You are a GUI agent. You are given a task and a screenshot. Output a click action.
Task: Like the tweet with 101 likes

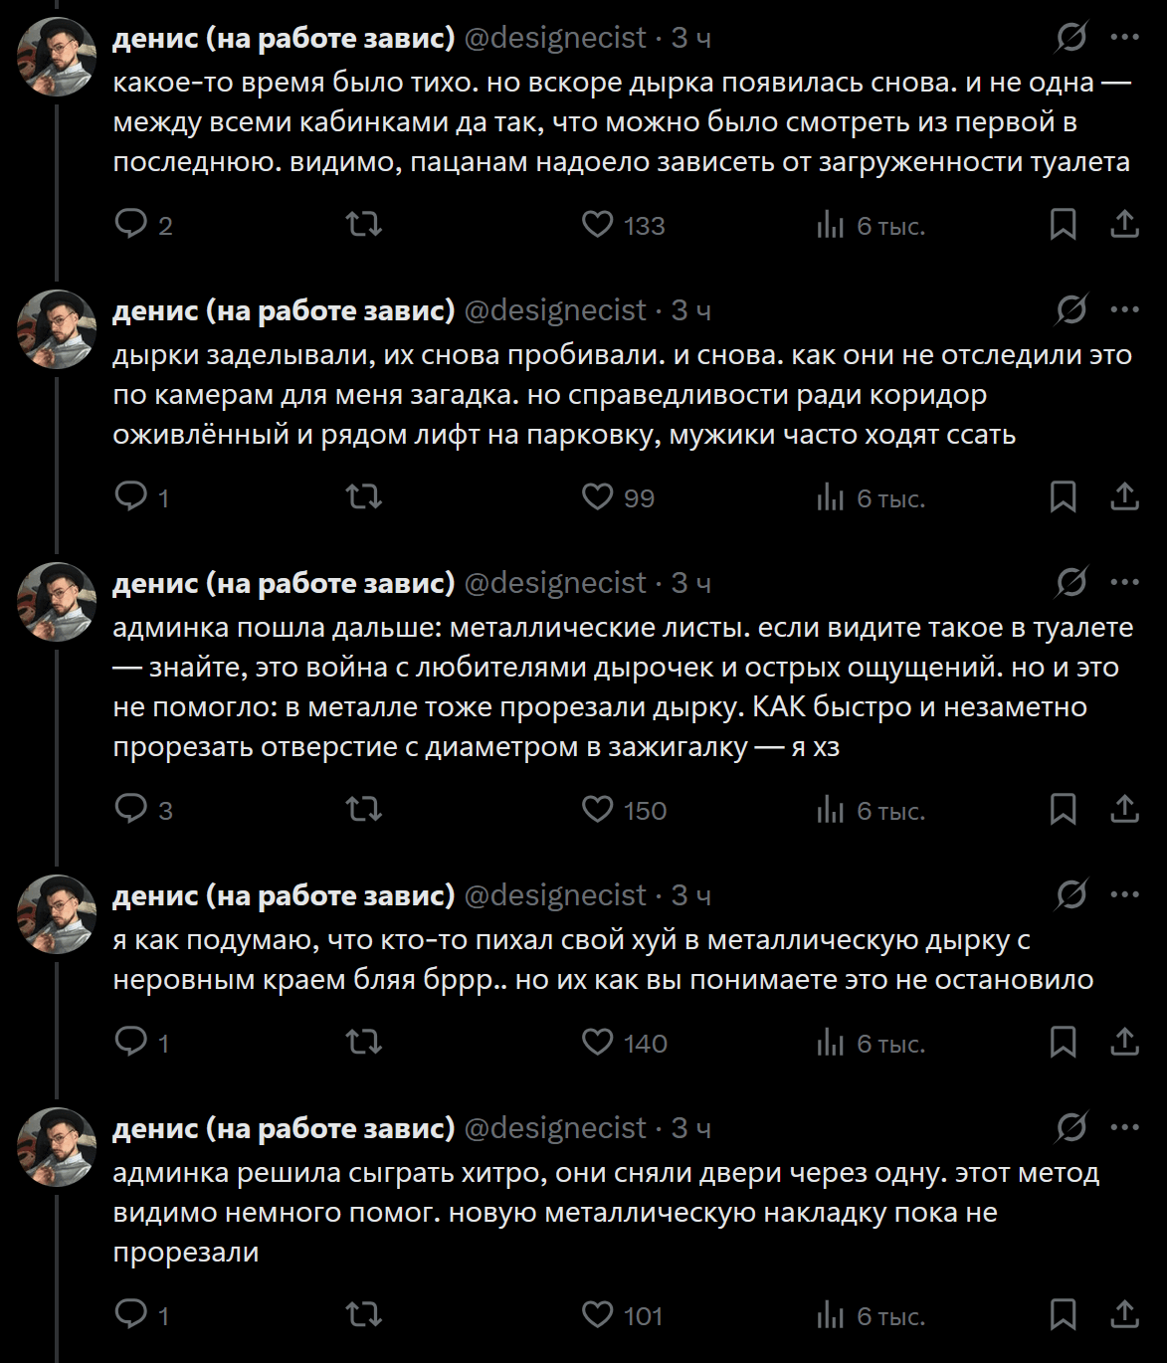tap(597, 1314)
